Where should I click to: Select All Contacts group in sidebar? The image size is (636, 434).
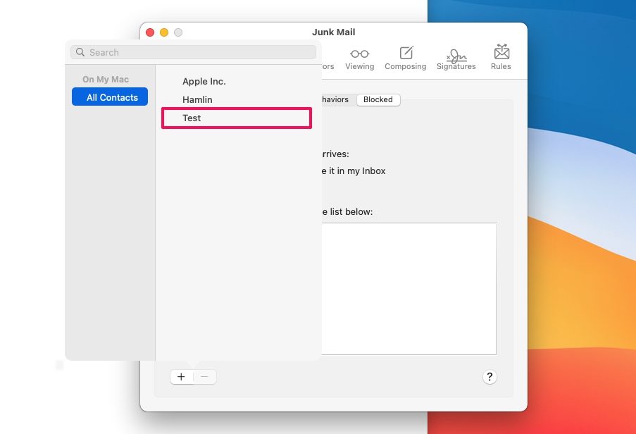tap(110, 97)
